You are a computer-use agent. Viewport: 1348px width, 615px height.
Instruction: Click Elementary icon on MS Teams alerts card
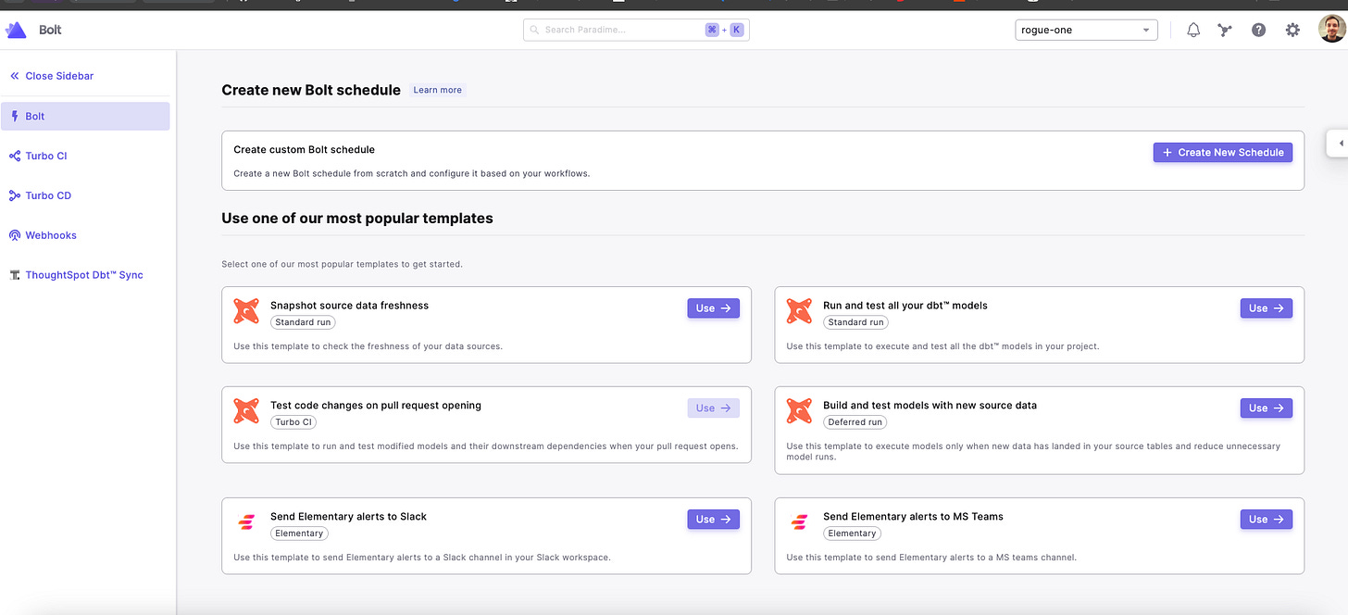799,522
